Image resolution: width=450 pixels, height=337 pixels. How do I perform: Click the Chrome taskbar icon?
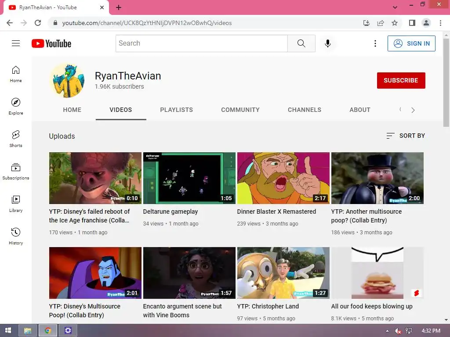coord(47,330)
